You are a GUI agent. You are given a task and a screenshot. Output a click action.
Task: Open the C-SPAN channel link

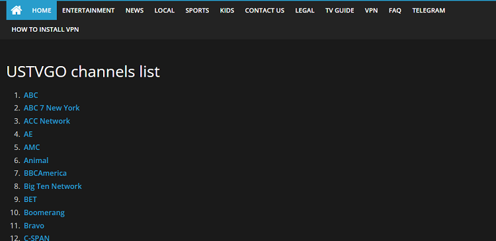[36, 238]
